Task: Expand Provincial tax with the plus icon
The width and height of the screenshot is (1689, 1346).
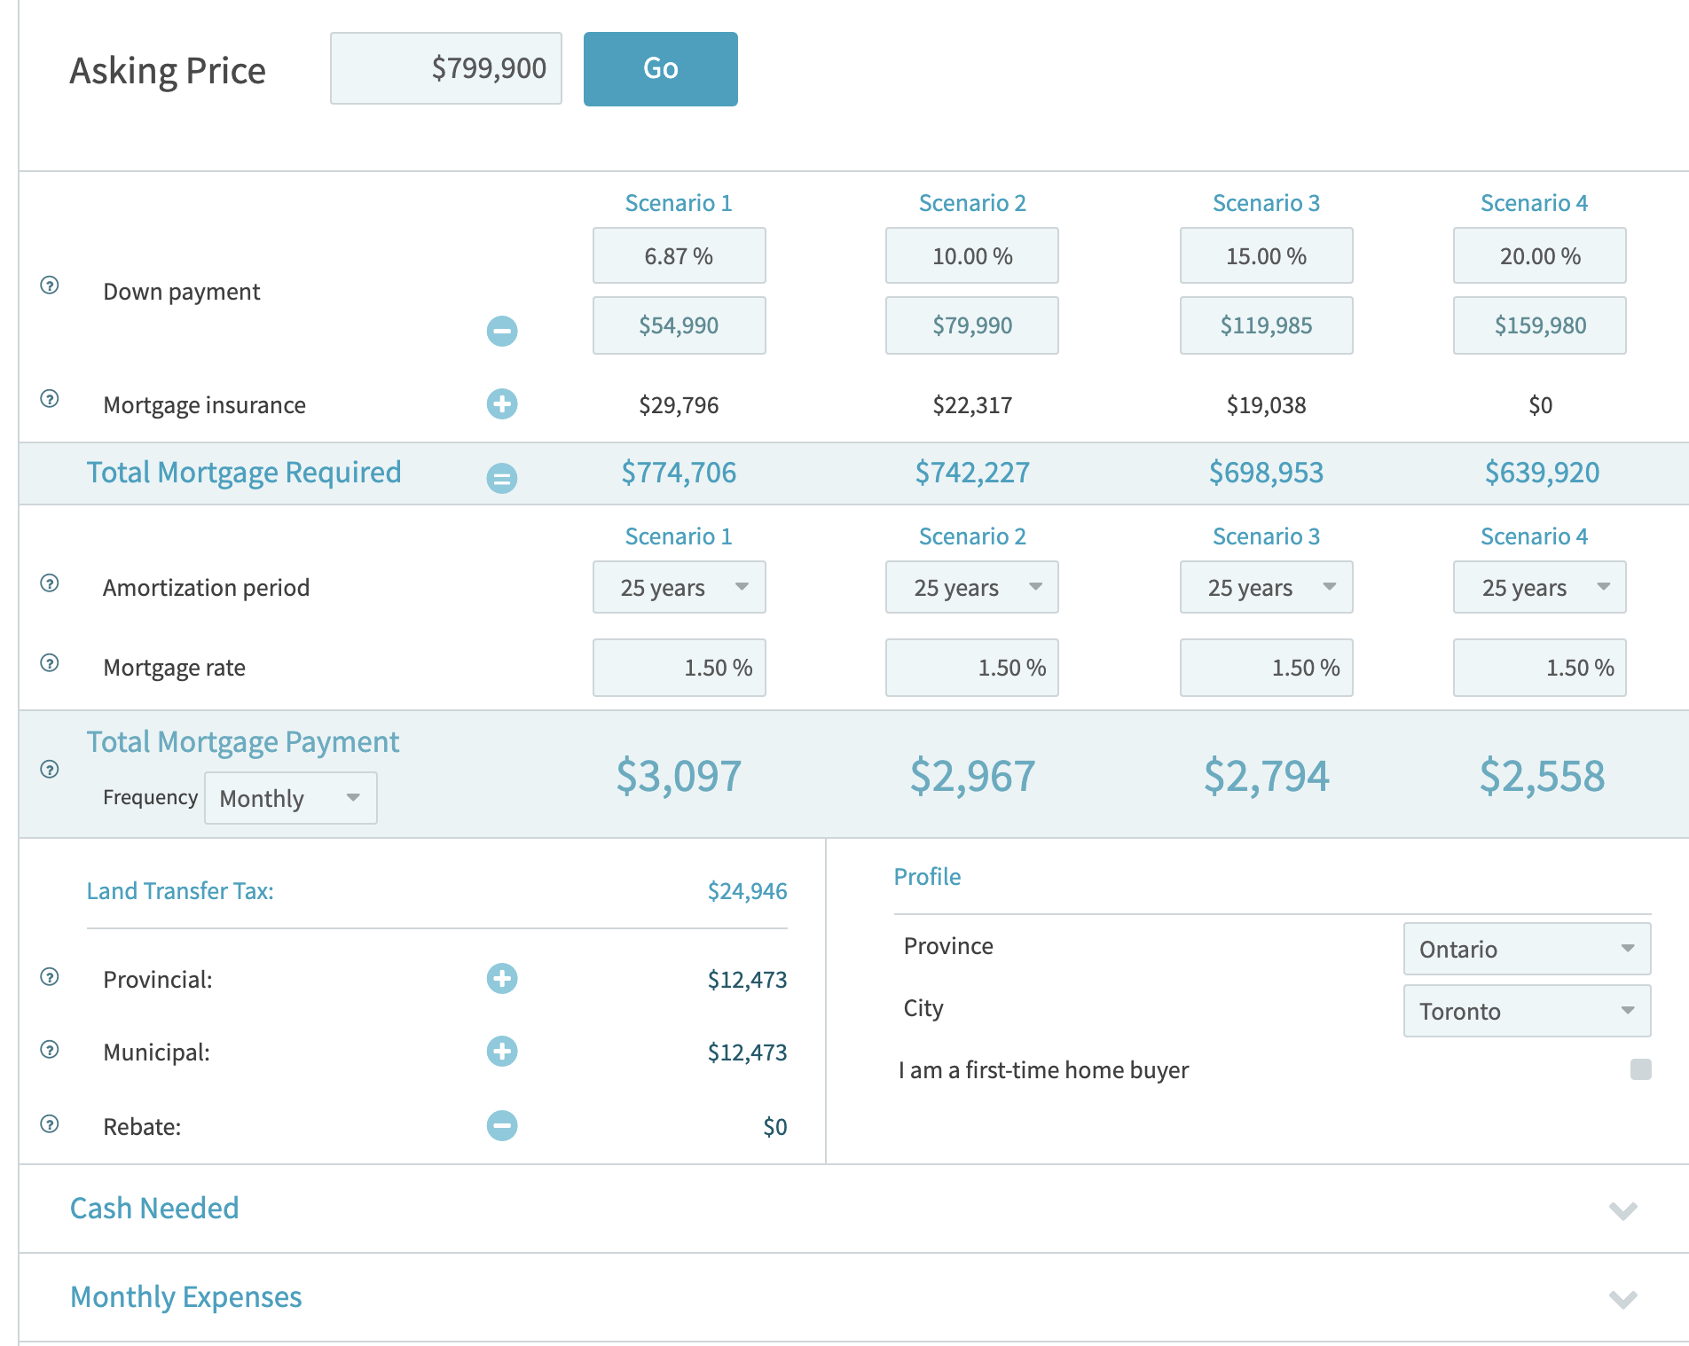Action: (502, 979)
